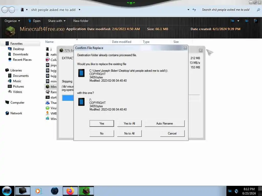Viewport: 262px width, 196px height.
Task: Close the extraction progress window
Action: point(201,51)
